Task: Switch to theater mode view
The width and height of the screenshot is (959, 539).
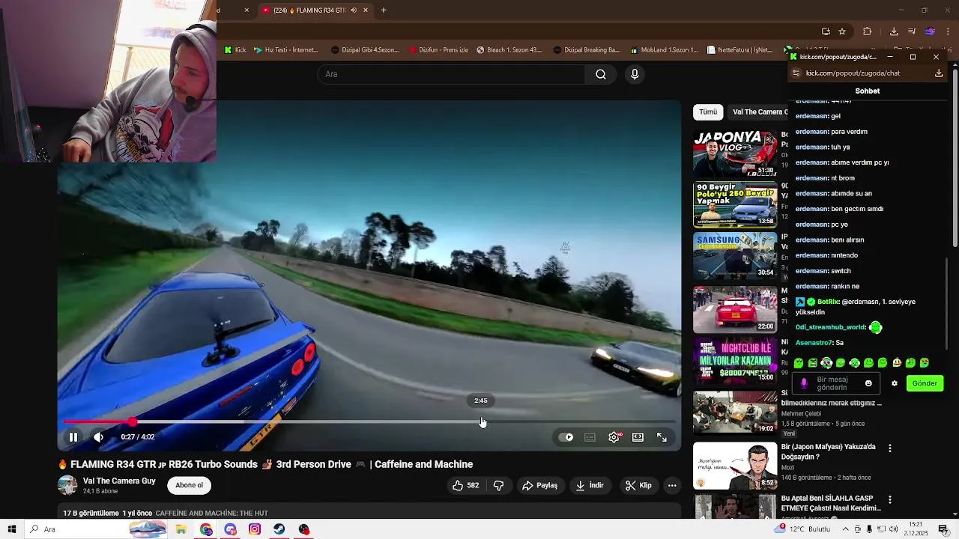Action: 638,437
